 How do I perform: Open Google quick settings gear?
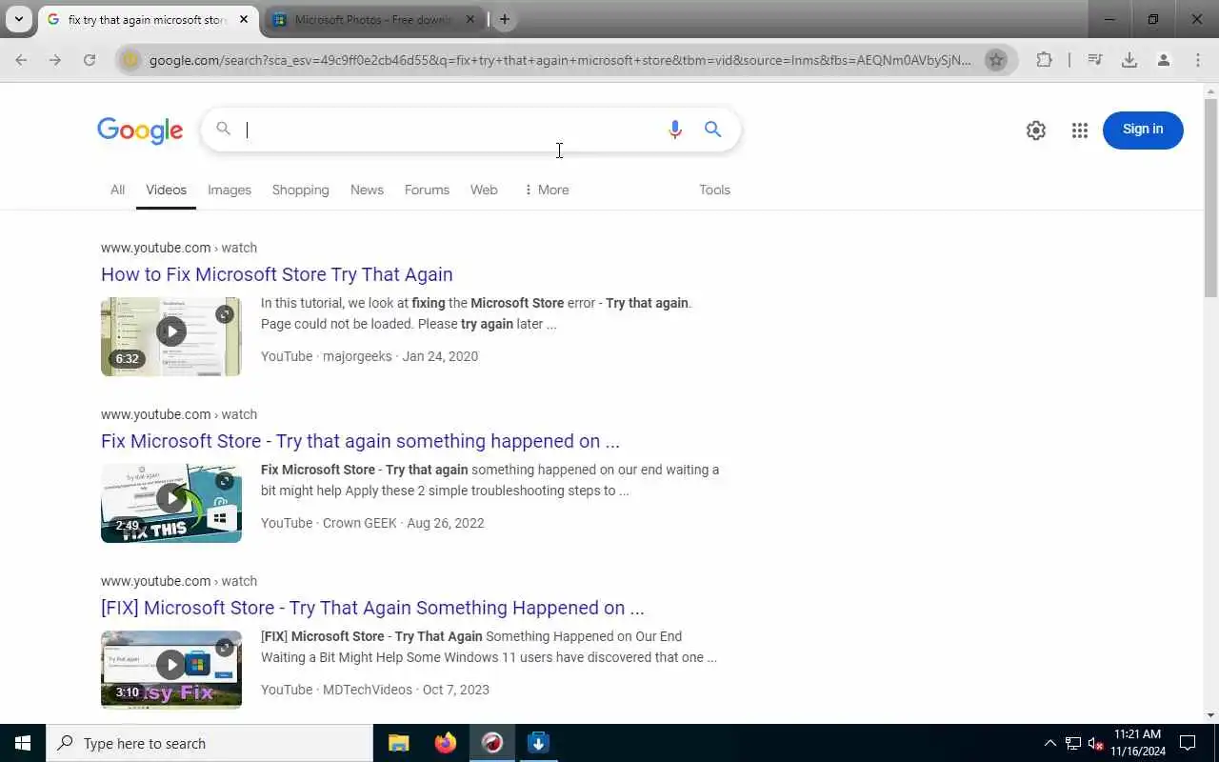(1036, 130)
